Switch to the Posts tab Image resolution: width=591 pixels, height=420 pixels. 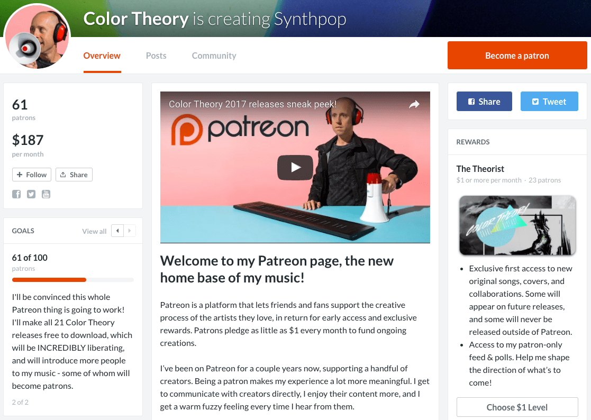[x=156, y=56]
